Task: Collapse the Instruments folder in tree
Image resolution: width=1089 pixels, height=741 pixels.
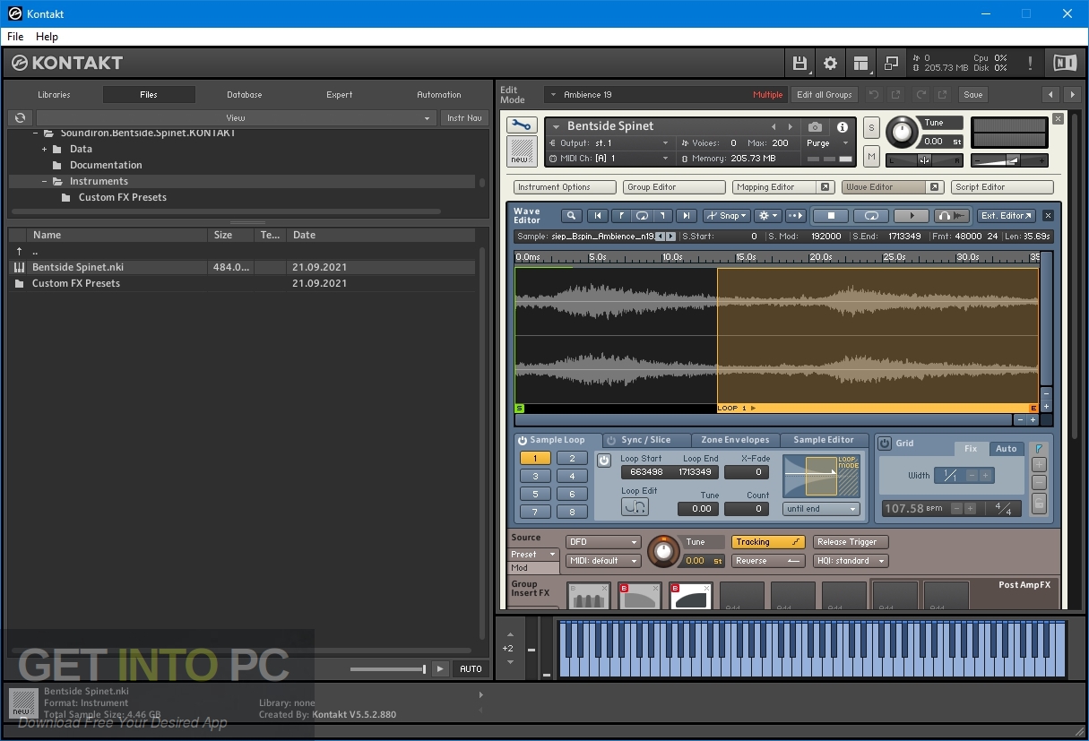Action: pyautogui.click(x=44, y=181)
